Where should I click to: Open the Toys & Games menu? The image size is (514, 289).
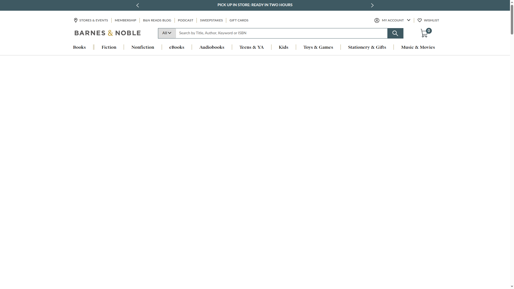[318, 47]
